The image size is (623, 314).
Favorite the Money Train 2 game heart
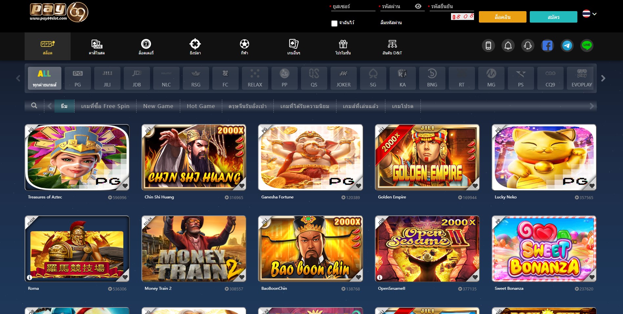pos(242,277)
